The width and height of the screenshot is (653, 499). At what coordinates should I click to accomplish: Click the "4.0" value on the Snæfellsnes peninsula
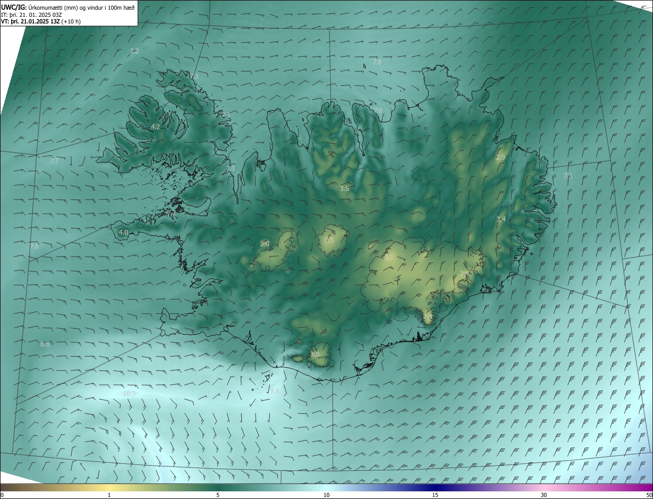pos(123,232)
